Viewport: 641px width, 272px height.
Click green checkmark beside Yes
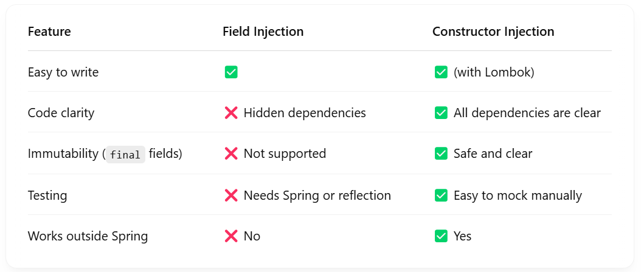pyautogui.click(x=441, y=236)
